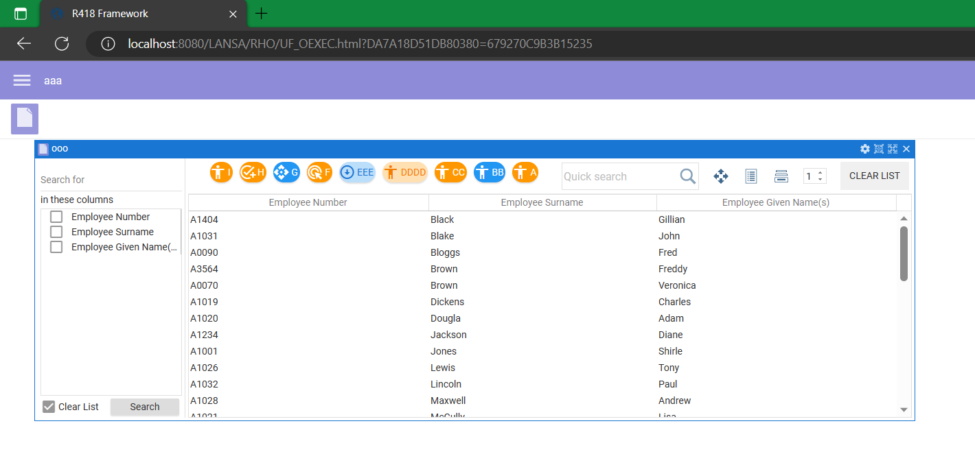The image size is (975, 465).
Task: Click the document icon in ooo title bar
Action: point(43,149)
